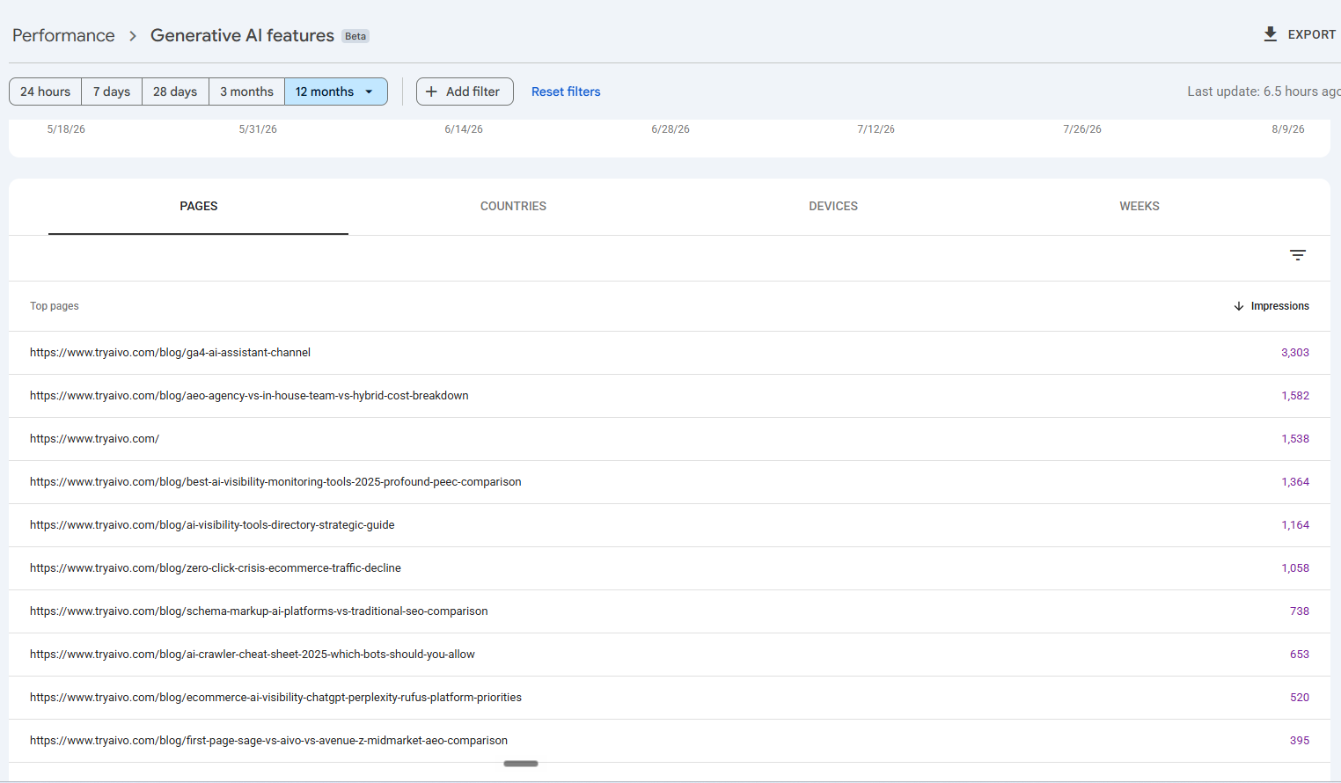Click the 3,303 impressions value
1341x783 pixels.
[x=1294, y=353]
